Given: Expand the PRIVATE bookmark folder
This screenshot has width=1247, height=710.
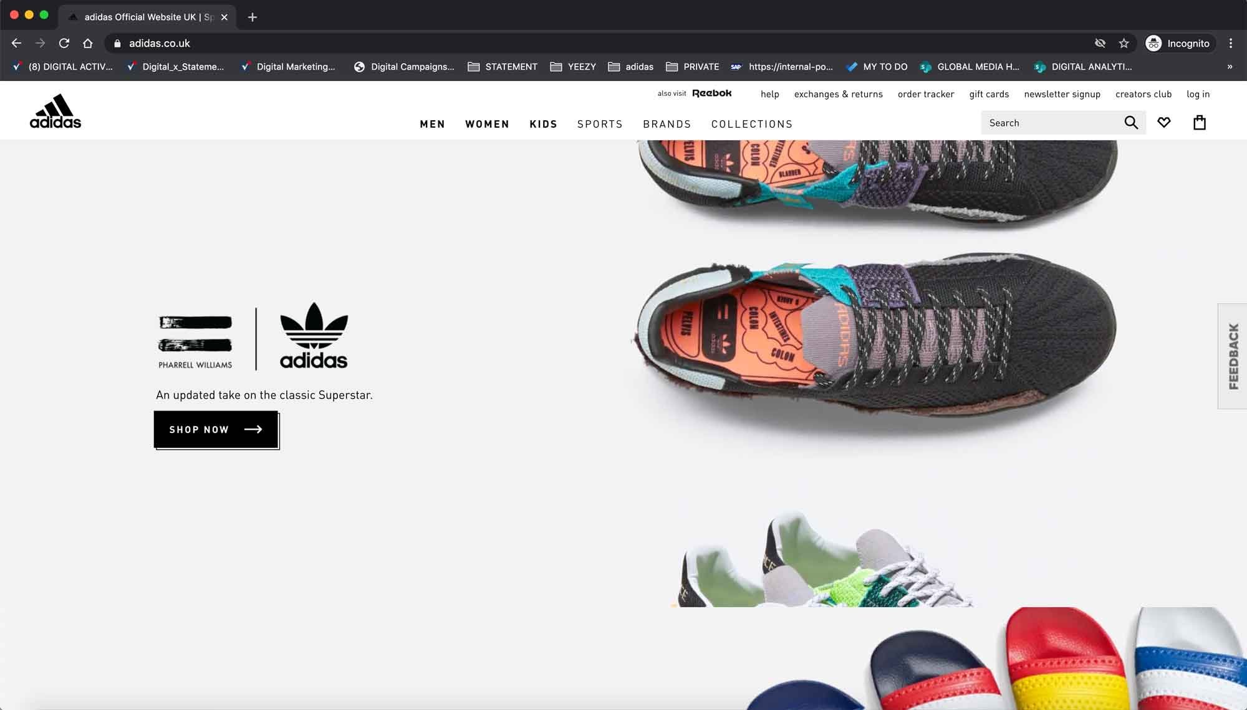Looking at the screenshot, I should [x=692, y=67].
